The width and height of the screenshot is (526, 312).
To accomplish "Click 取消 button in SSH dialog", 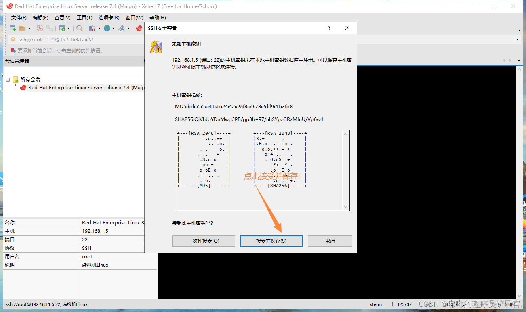I will 330,241.
